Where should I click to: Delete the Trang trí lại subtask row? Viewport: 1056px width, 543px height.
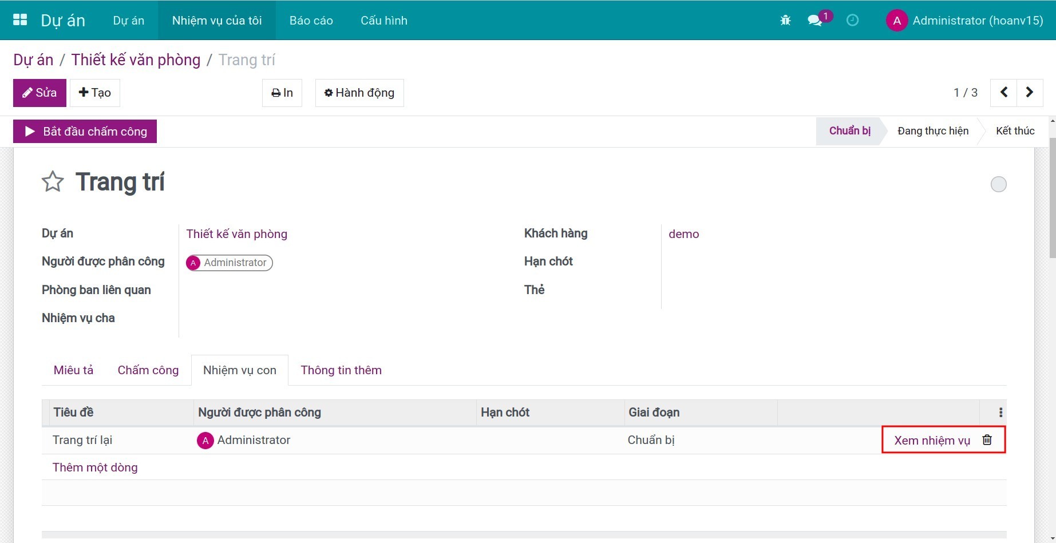987,440
